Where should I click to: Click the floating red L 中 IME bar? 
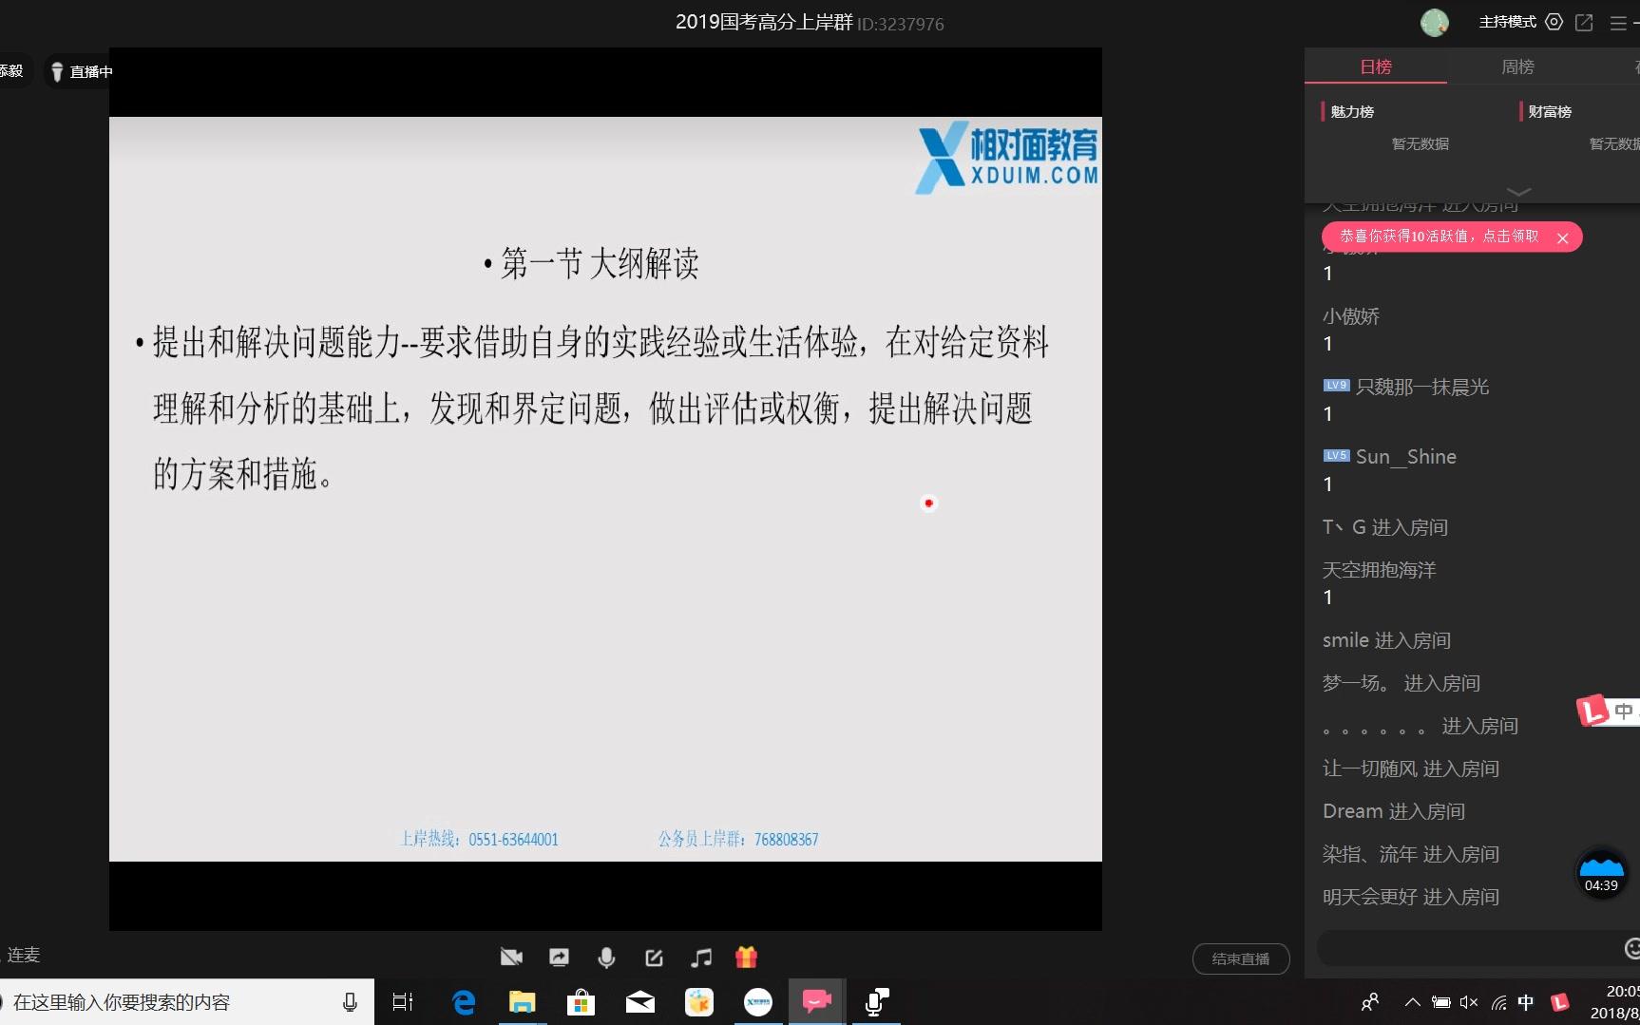tap(1608, 711)
